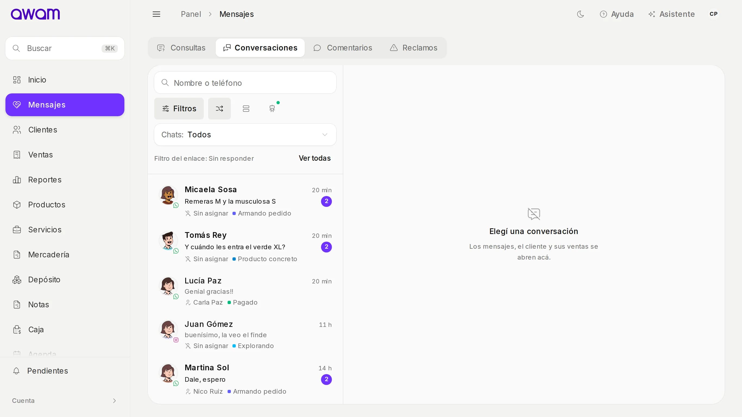Open the Asistente panel

671,14
